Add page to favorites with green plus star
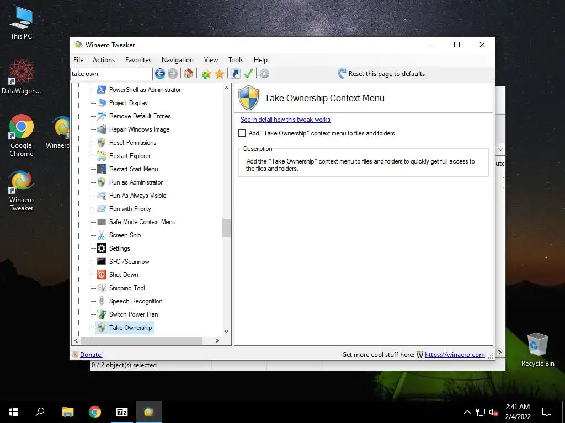 [x=206, y=74]
